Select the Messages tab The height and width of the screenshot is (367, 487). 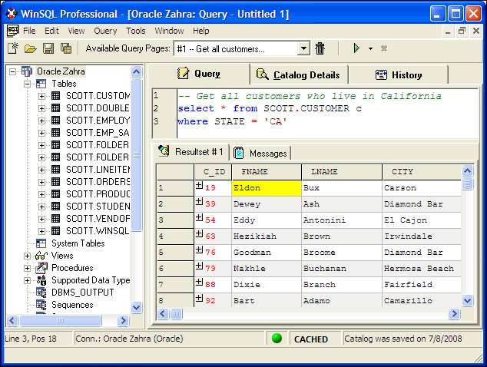(x=260, y=153)
